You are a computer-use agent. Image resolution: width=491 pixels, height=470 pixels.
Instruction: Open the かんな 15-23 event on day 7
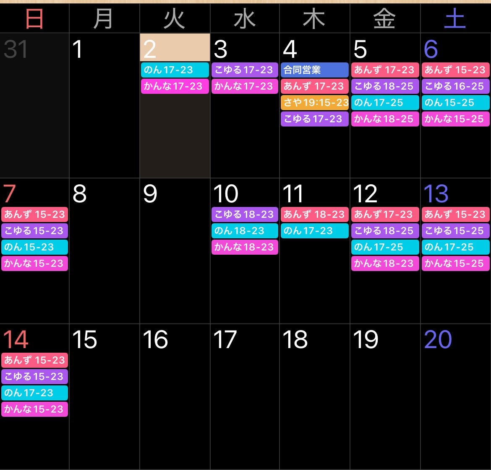tap(35, 263)
